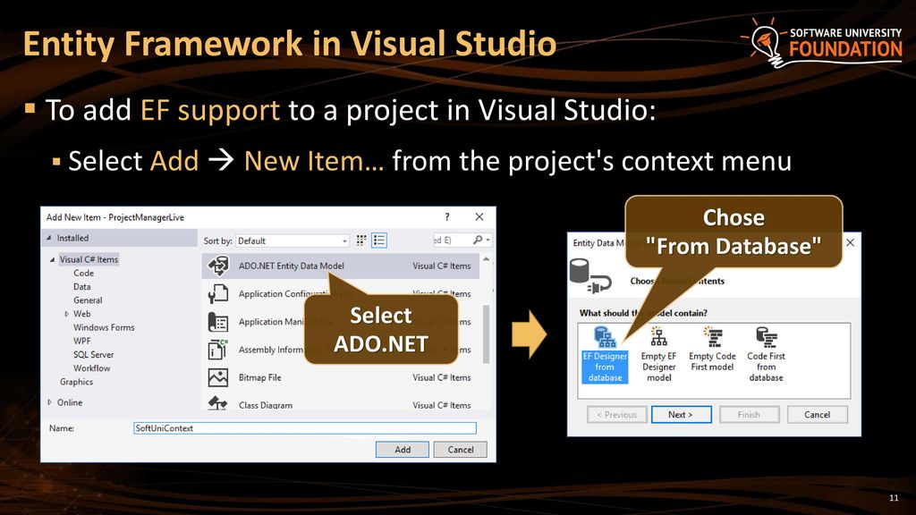Screen dimensions: 916x515
Task: Click Next in Entity Data Model wizard
Action: 681,415
